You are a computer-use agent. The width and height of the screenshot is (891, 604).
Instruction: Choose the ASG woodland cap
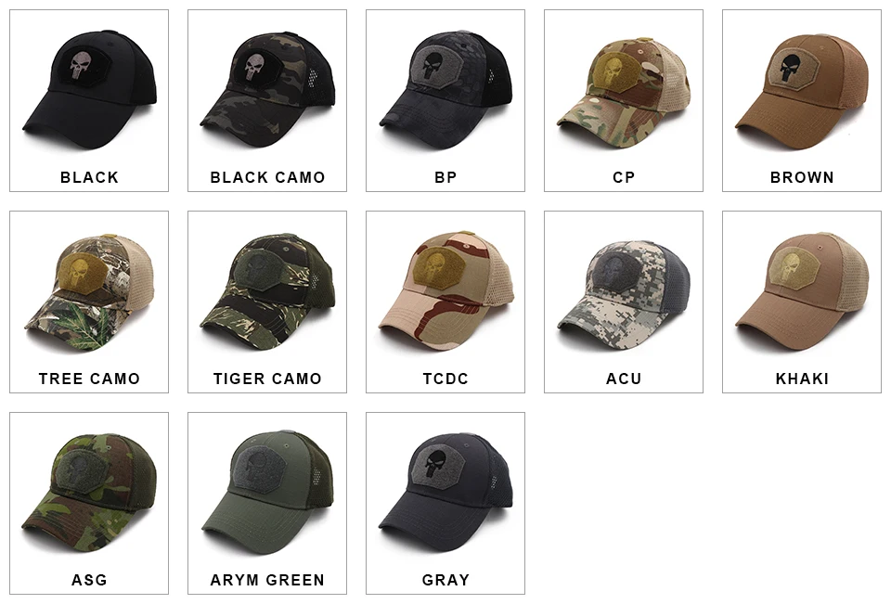tap(89, 503)
